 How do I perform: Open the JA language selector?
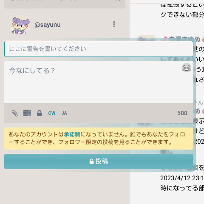(64, 113)
